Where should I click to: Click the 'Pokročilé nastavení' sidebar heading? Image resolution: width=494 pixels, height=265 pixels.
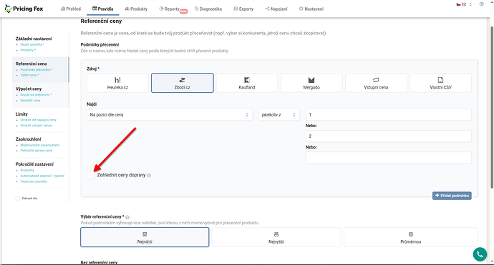pos(34,164)
